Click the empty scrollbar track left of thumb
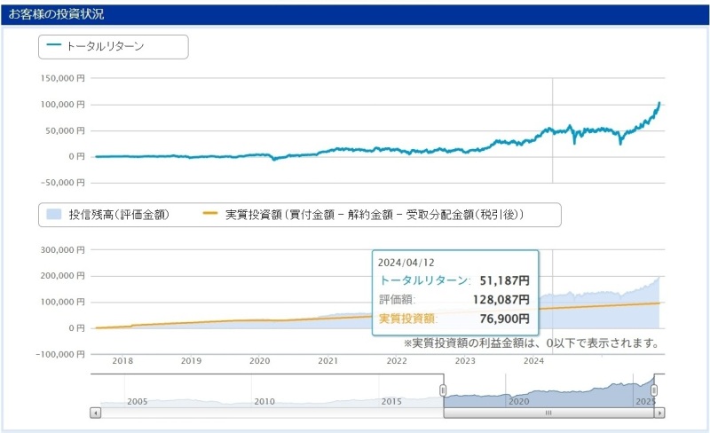Viewport: 710px width, 433px height. point(266,413)
